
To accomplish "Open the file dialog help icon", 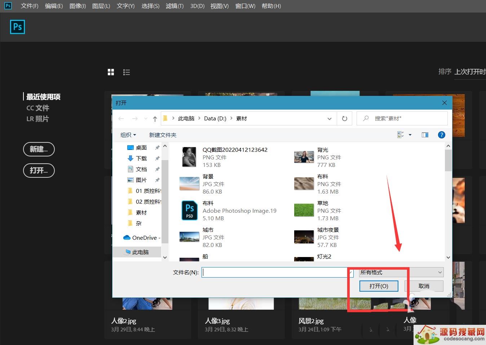I will point(441,135).
